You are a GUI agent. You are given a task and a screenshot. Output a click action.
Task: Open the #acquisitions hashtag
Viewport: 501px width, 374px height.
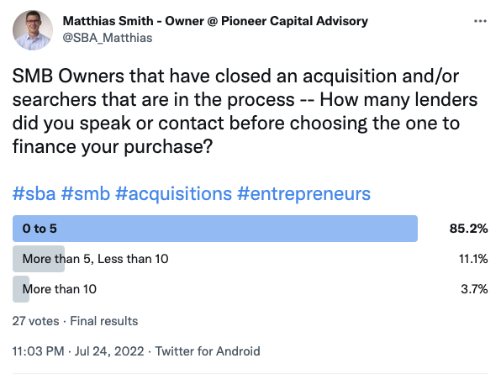[x=173, y=193]
